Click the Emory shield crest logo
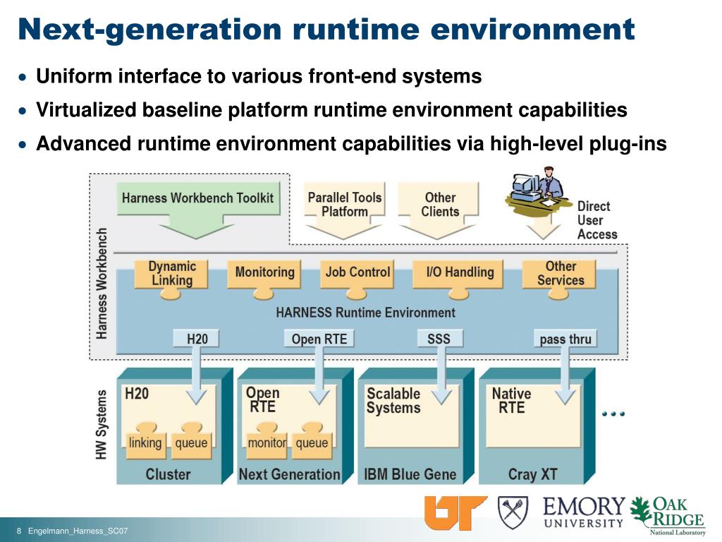The height and width of the screenshot is (542, 722). (513, 513)
